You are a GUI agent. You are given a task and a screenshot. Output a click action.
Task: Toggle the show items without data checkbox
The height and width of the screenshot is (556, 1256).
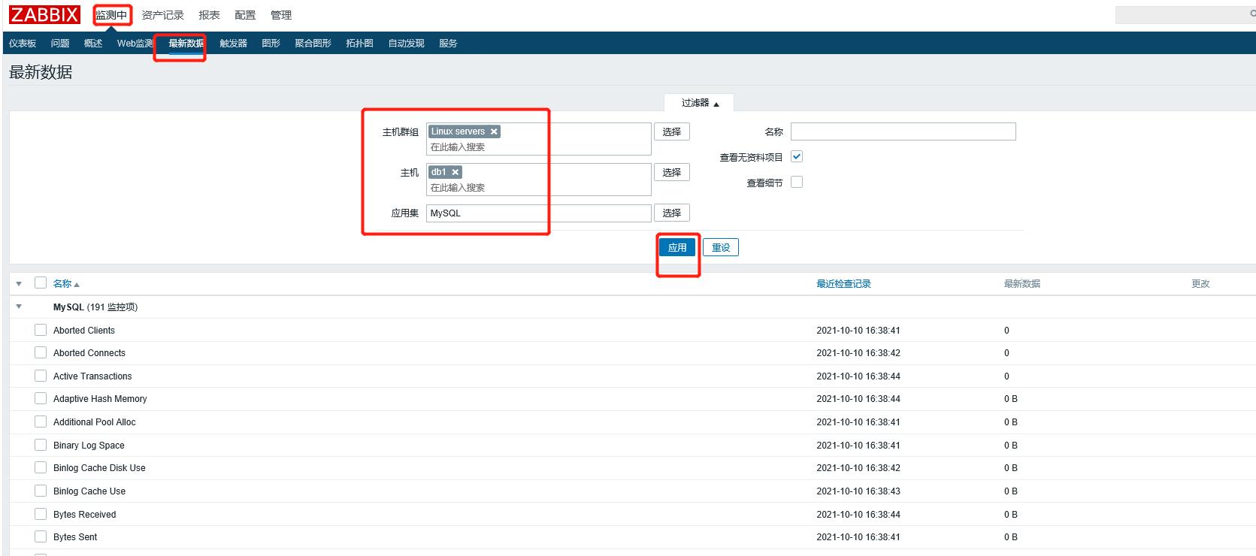[797, 157]
